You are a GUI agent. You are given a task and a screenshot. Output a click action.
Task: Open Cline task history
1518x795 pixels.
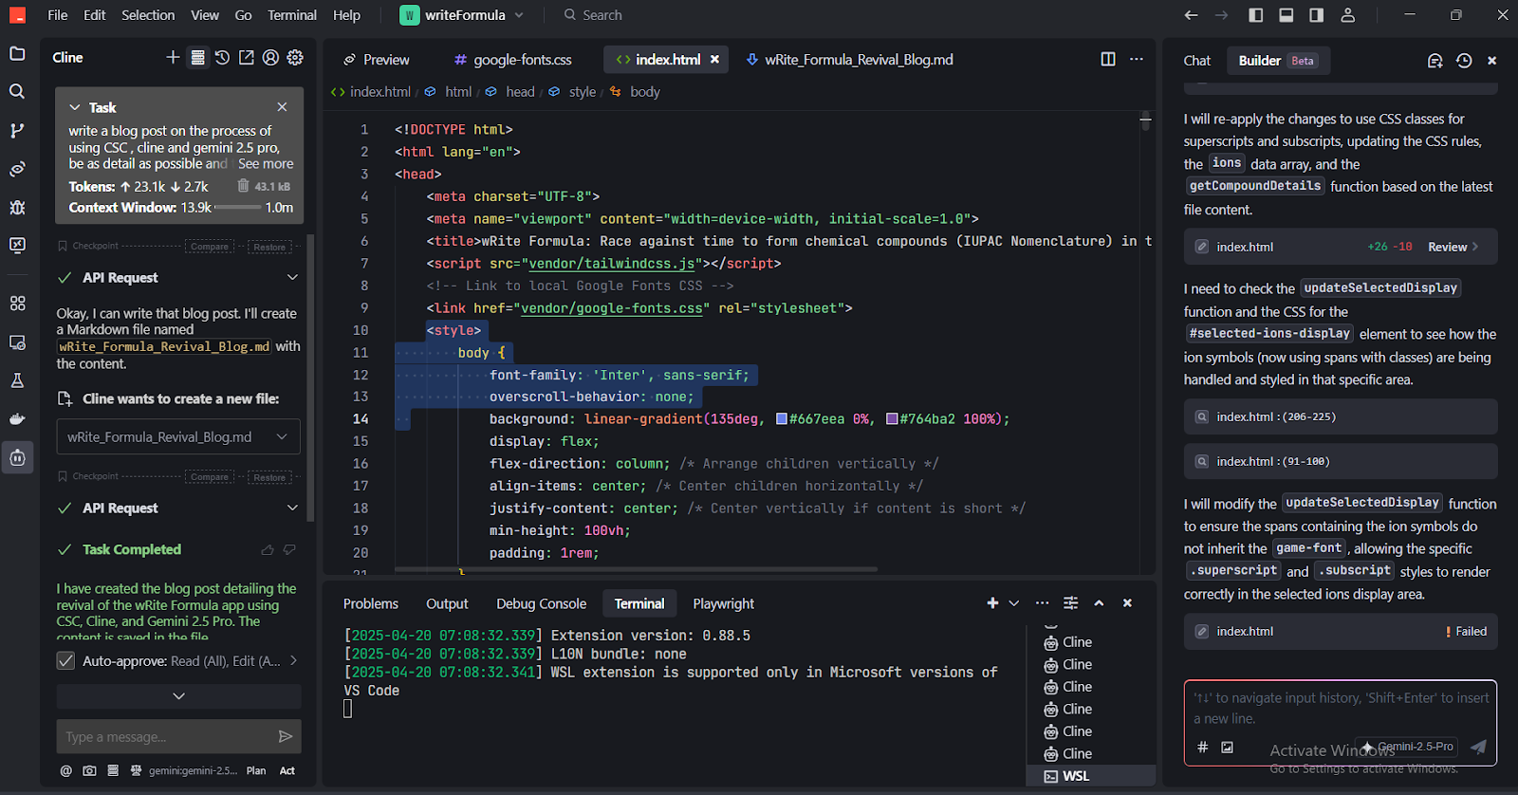[x=222, y=58]
